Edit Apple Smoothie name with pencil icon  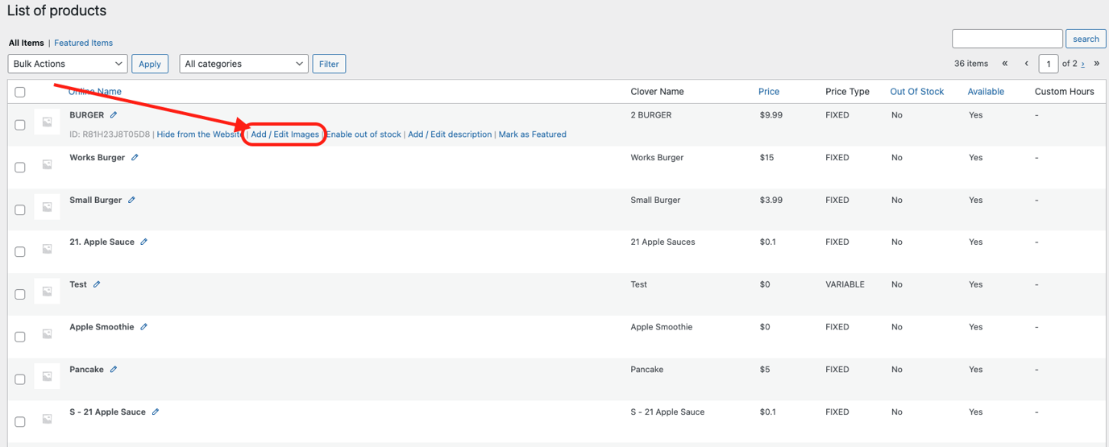pyautogui.click(x=143, y=327)
